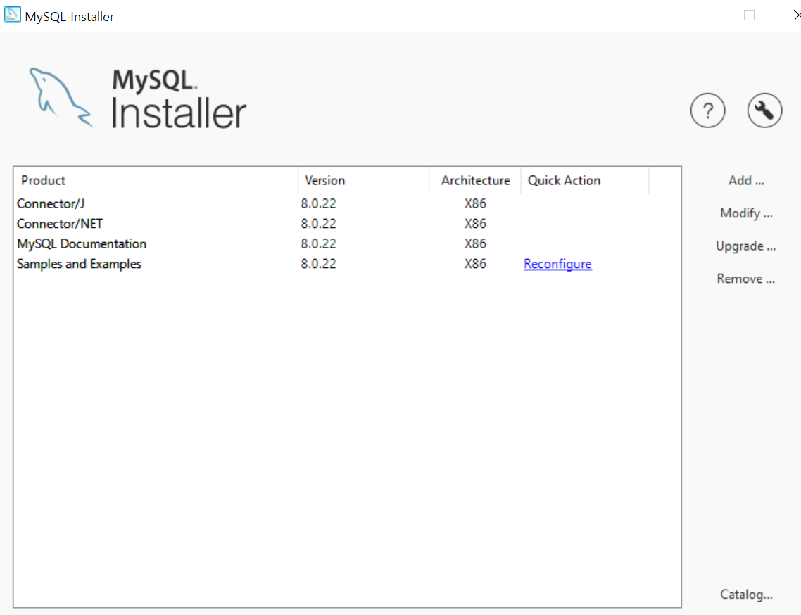Open the Catalog... button

pyautogui.click(x=746, y=594)
